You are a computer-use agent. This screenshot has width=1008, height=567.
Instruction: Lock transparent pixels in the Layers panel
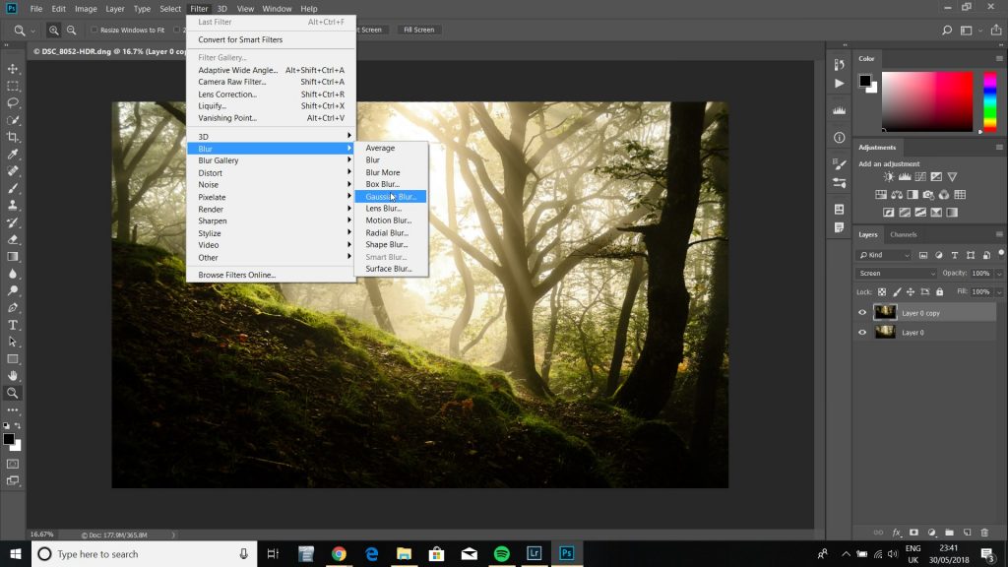click(882, 291)
